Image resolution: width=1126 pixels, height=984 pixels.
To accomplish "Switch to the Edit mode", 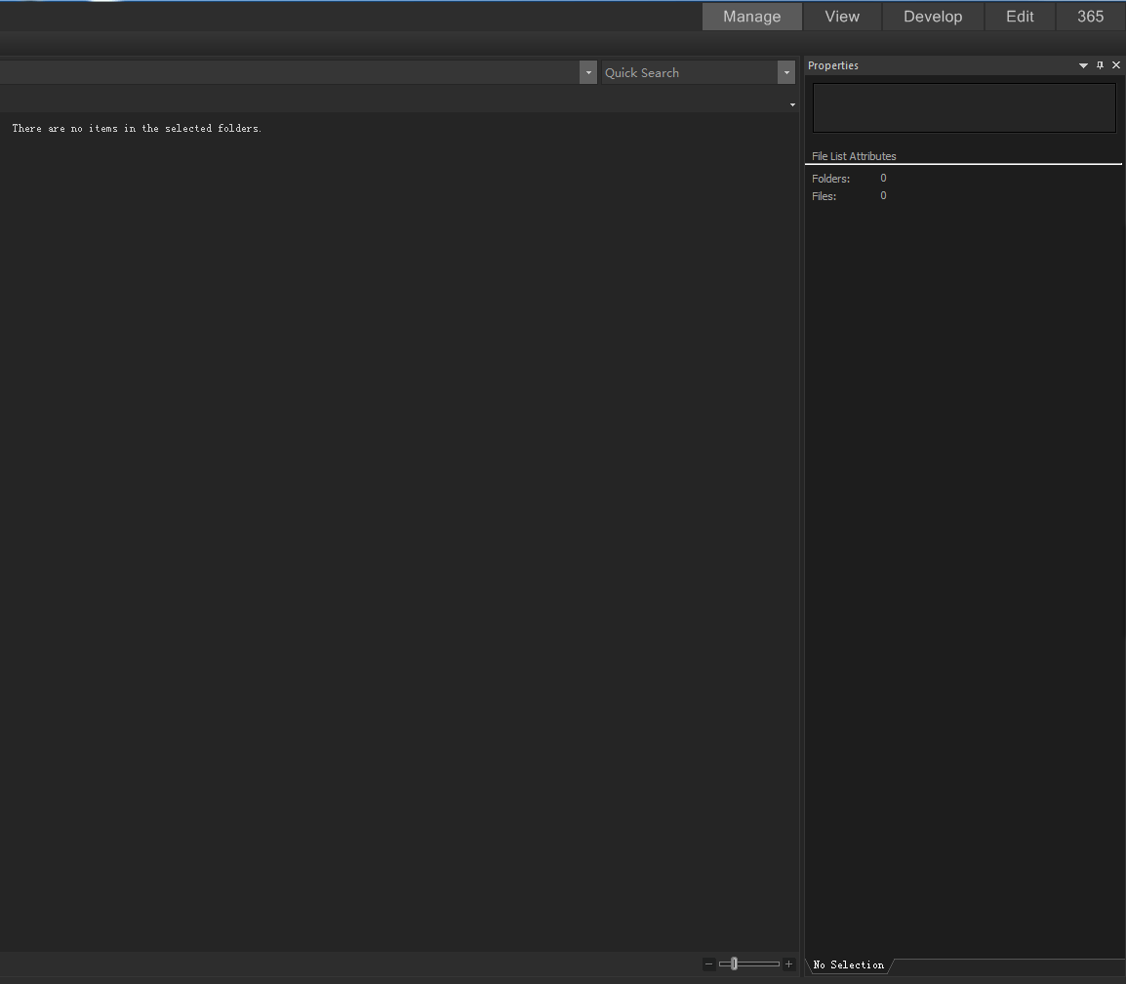I will [1020, 16].
